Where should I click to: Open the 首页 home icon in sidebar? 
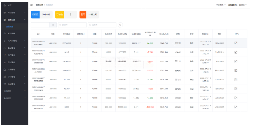[x=4, y=5]
